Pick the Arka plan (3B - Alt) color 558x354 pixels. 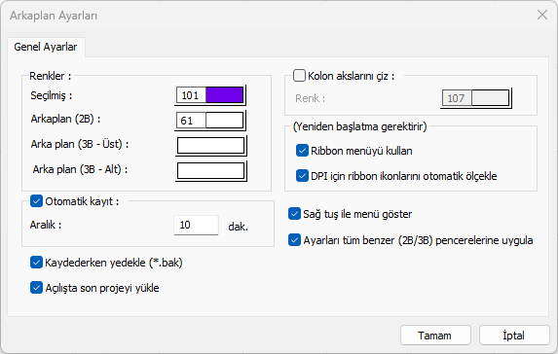pyautogui.click(x=210, y=171)
